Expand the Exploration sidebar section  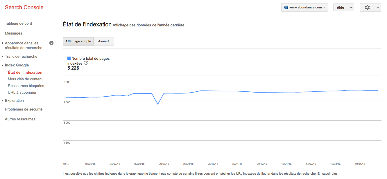(x=14, y=101)
